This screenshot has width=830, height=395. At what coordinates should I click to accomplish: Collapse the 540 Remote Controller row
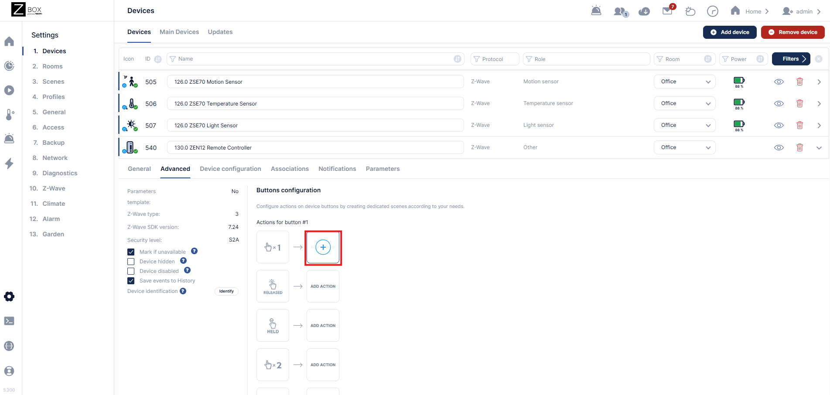[819, 147]
